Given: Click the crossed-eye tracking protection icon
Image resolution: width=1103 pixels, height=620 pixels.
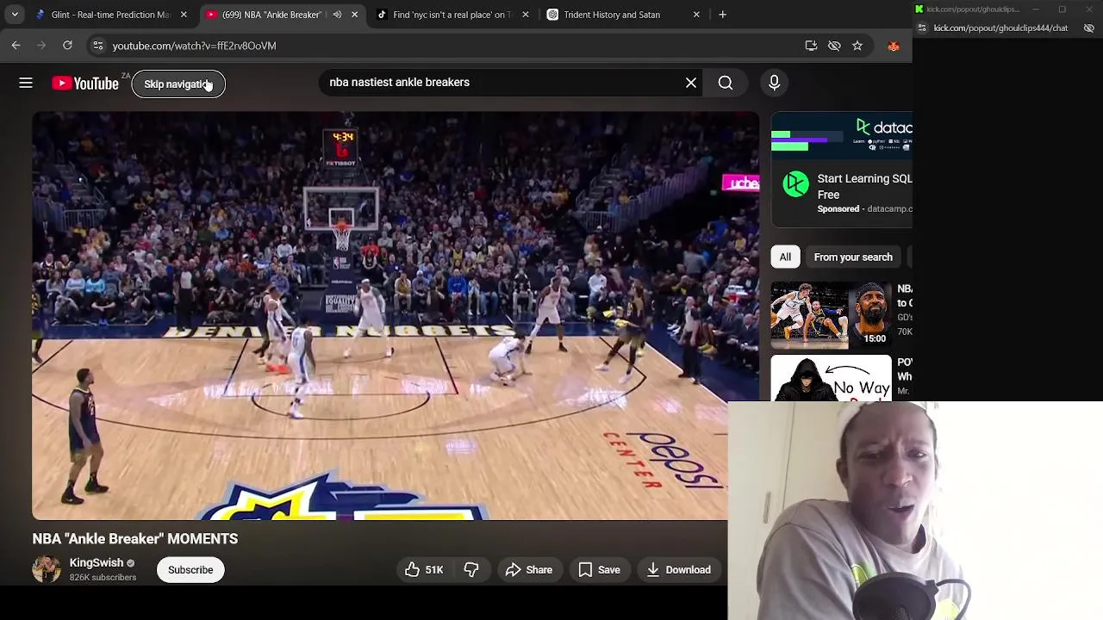Looking at the screenshot, I should (x=834, y=46).
